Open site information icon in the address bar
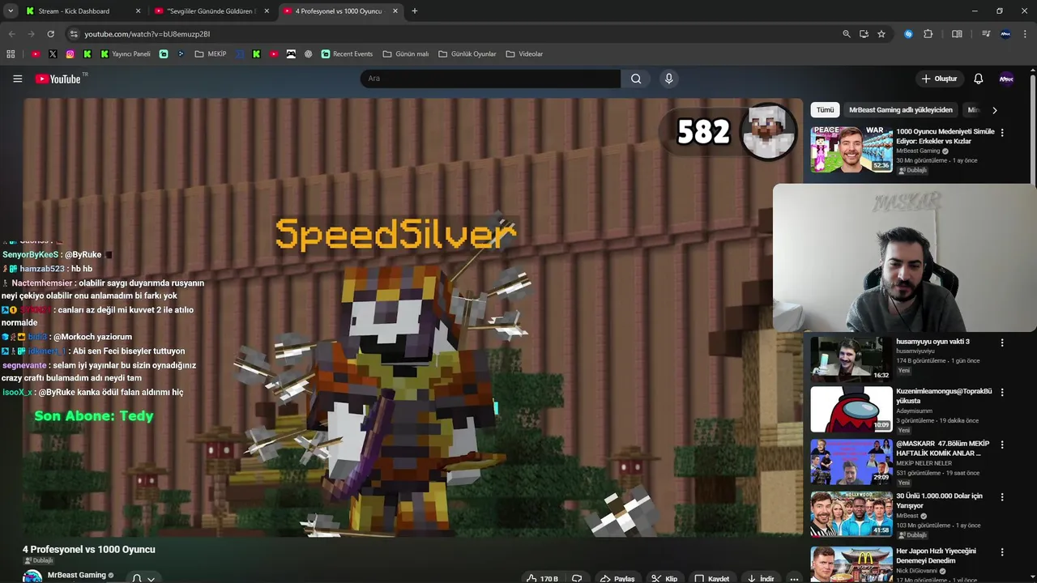The height and width of the screenshot is (583, 1037). click(74, 34)
